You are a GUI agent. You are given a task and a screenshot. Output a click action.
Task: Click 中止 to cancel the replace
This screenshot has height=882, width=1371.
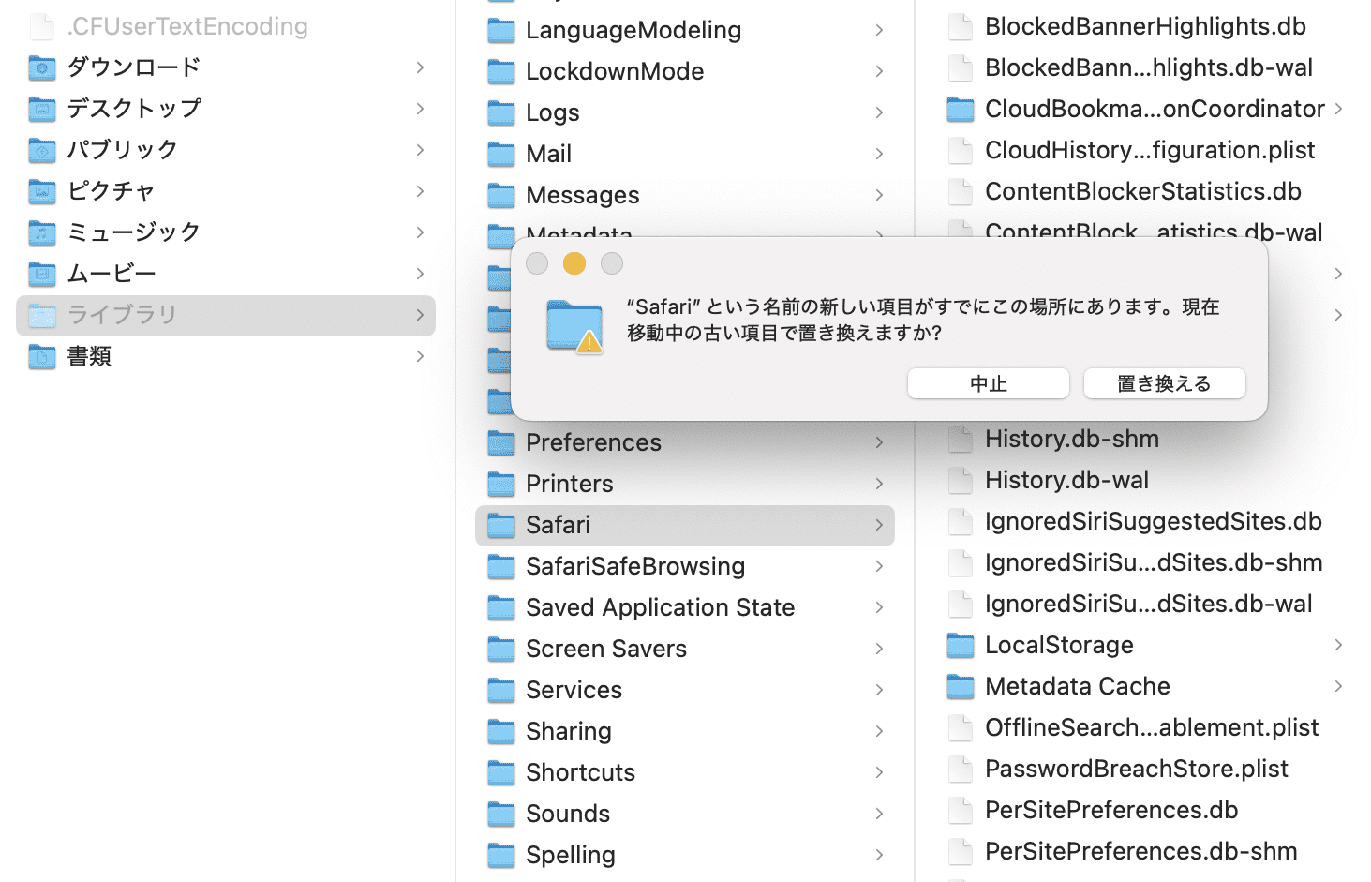pyautogui.click(x=989, y=383)
